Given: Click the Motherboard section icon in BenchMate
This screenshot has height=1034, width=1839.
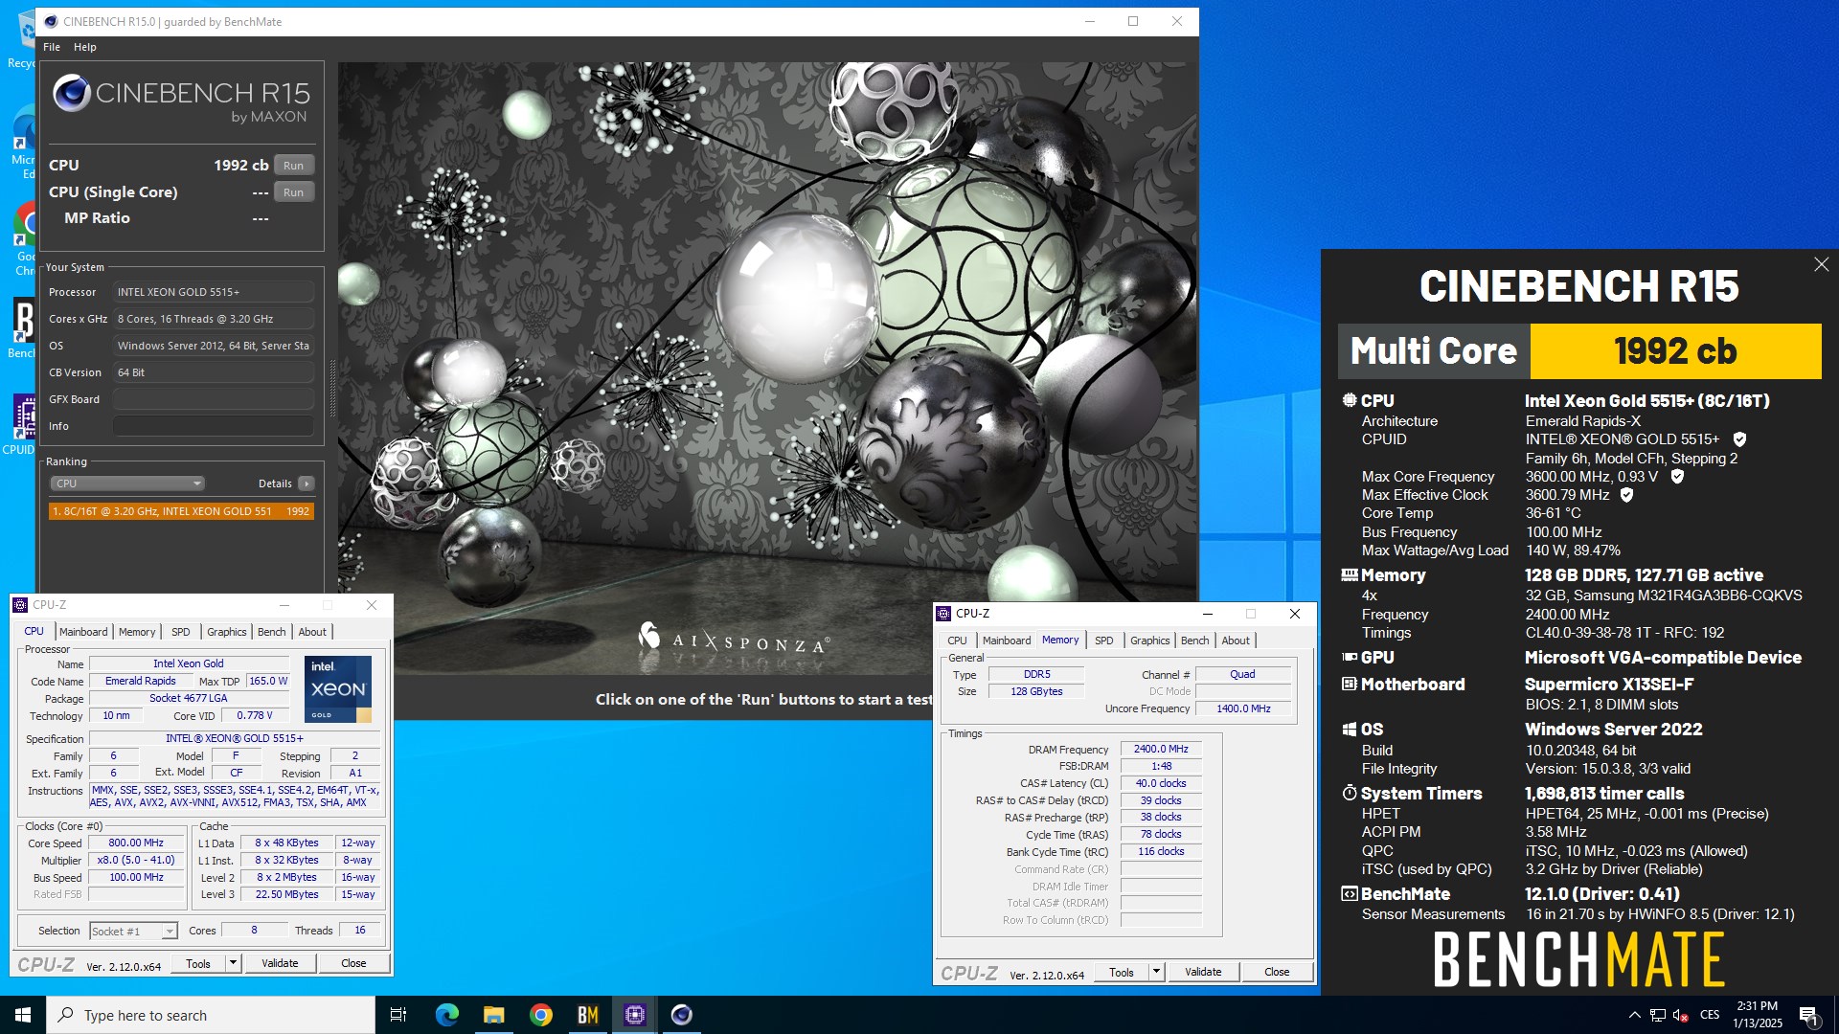Looking at the screenshot, I should pos(1350,685).
